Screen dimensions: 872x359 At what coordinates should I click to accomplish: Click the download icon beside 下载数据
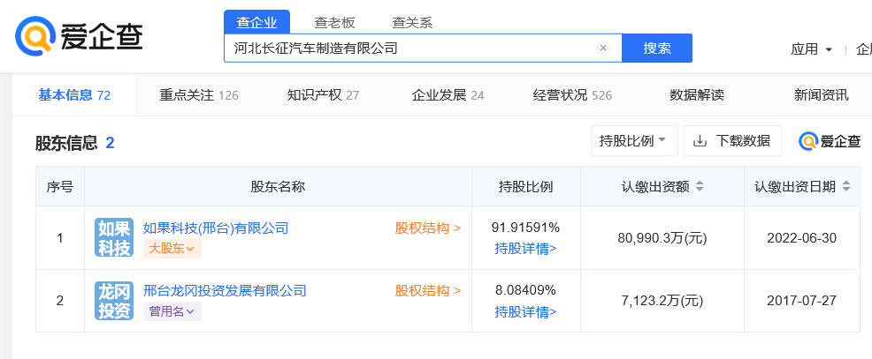[700, 141]
